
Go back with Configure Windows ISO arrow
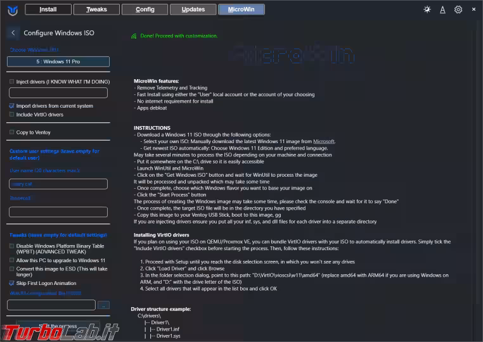pos(13,33)
